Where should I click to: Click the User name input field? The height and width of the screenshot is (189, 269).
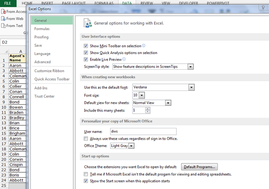[x=143, y=131]
